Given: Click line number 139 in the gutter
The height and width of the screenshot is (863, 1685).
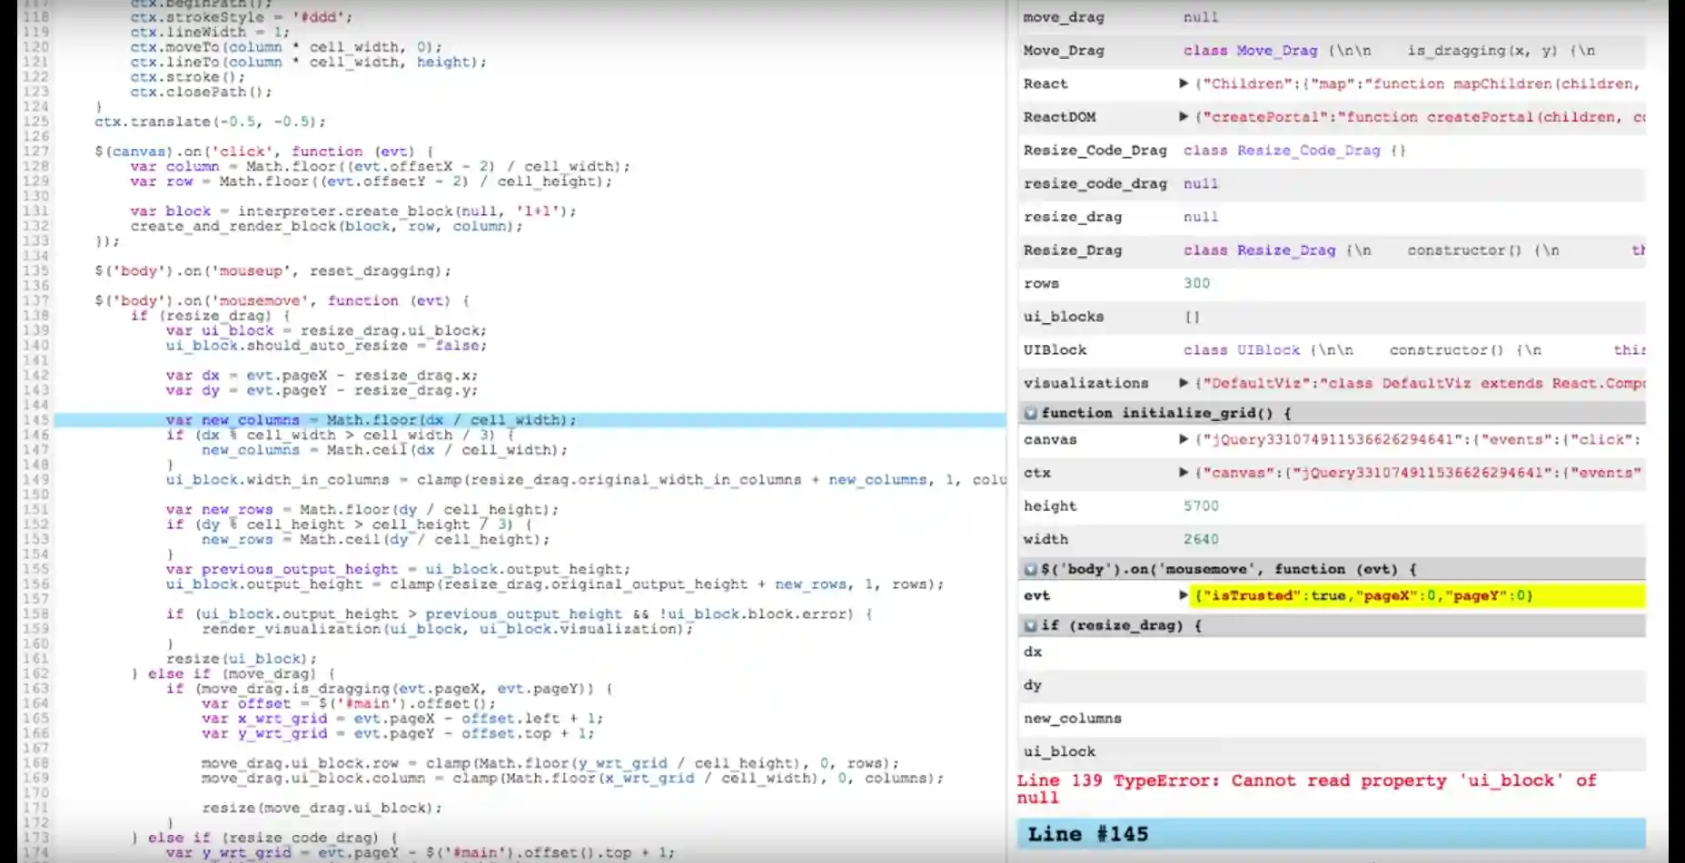Looking at the screenshot, I should (35, 330).
